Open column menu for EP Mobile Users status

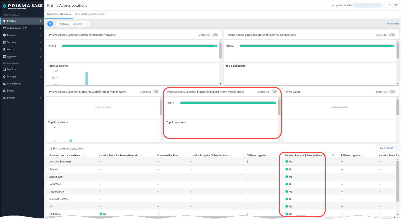pyautogui.click(x=333, y=155)
